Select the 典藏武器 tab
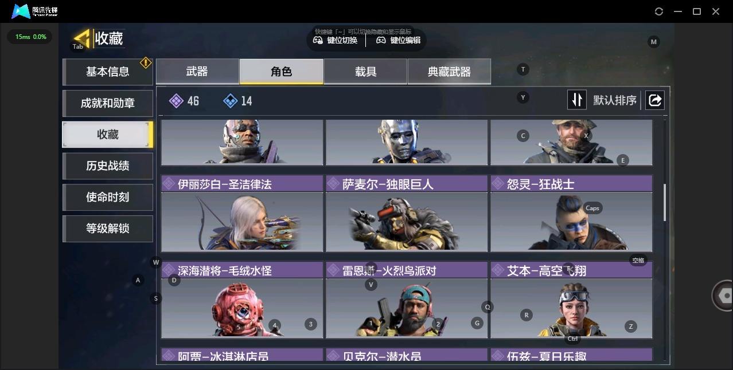 click(x=449, y=72)
